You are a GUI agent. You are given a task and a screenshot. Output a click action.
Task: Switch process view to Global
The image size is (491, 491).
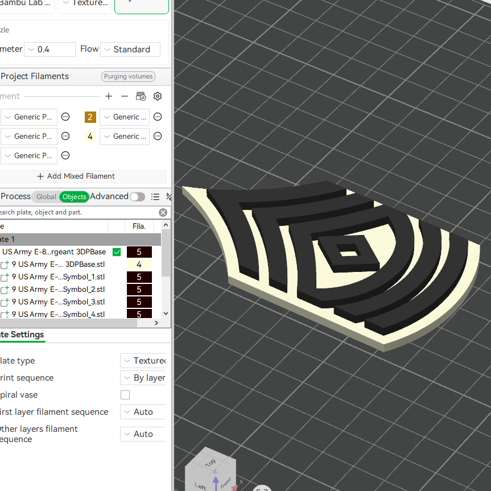[x=46, y=197]
